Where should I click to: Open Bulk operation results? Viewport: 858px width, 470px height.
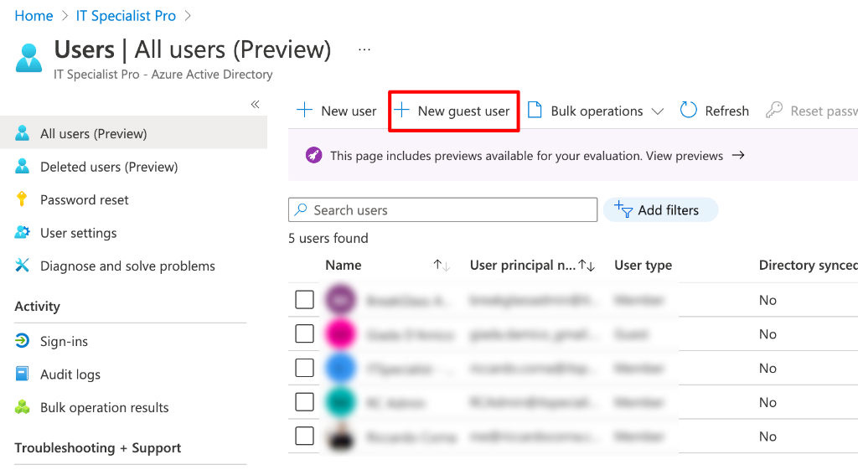pyautogui.click(x=104, y=408)
